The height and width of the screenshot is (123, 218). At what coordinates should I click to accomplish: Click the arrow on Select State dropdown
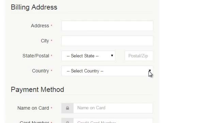coord(112,56)
